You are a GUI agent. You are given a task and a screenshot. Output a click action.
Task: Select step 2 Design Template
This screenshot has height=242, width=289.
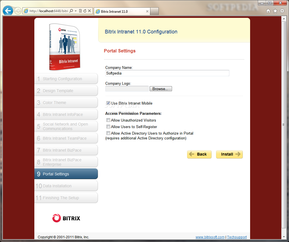point(66,91)
